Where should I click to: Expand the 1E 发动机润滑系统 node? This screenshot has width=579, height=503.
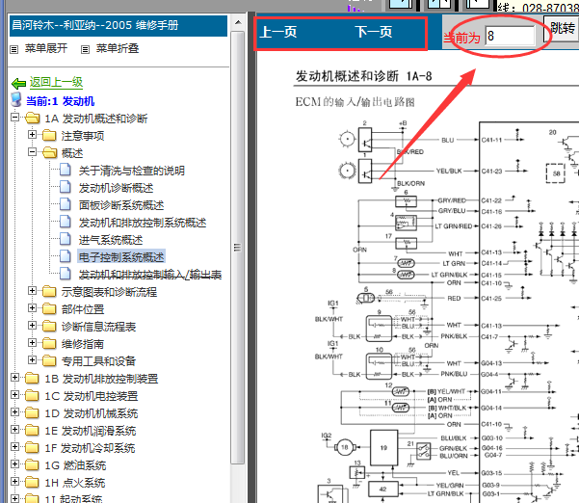[14, 430]
